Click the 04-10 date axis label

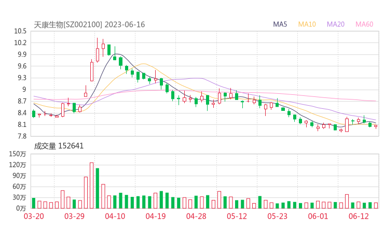(115, 216)
